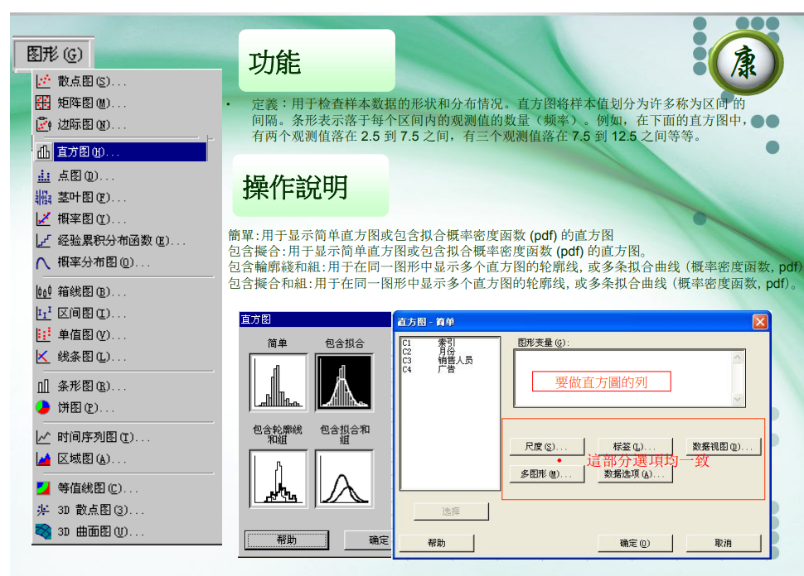Click the 确定 (O) button in the dialog
Image resolution: width=804 pixels, height=576 pixels.
634,543
